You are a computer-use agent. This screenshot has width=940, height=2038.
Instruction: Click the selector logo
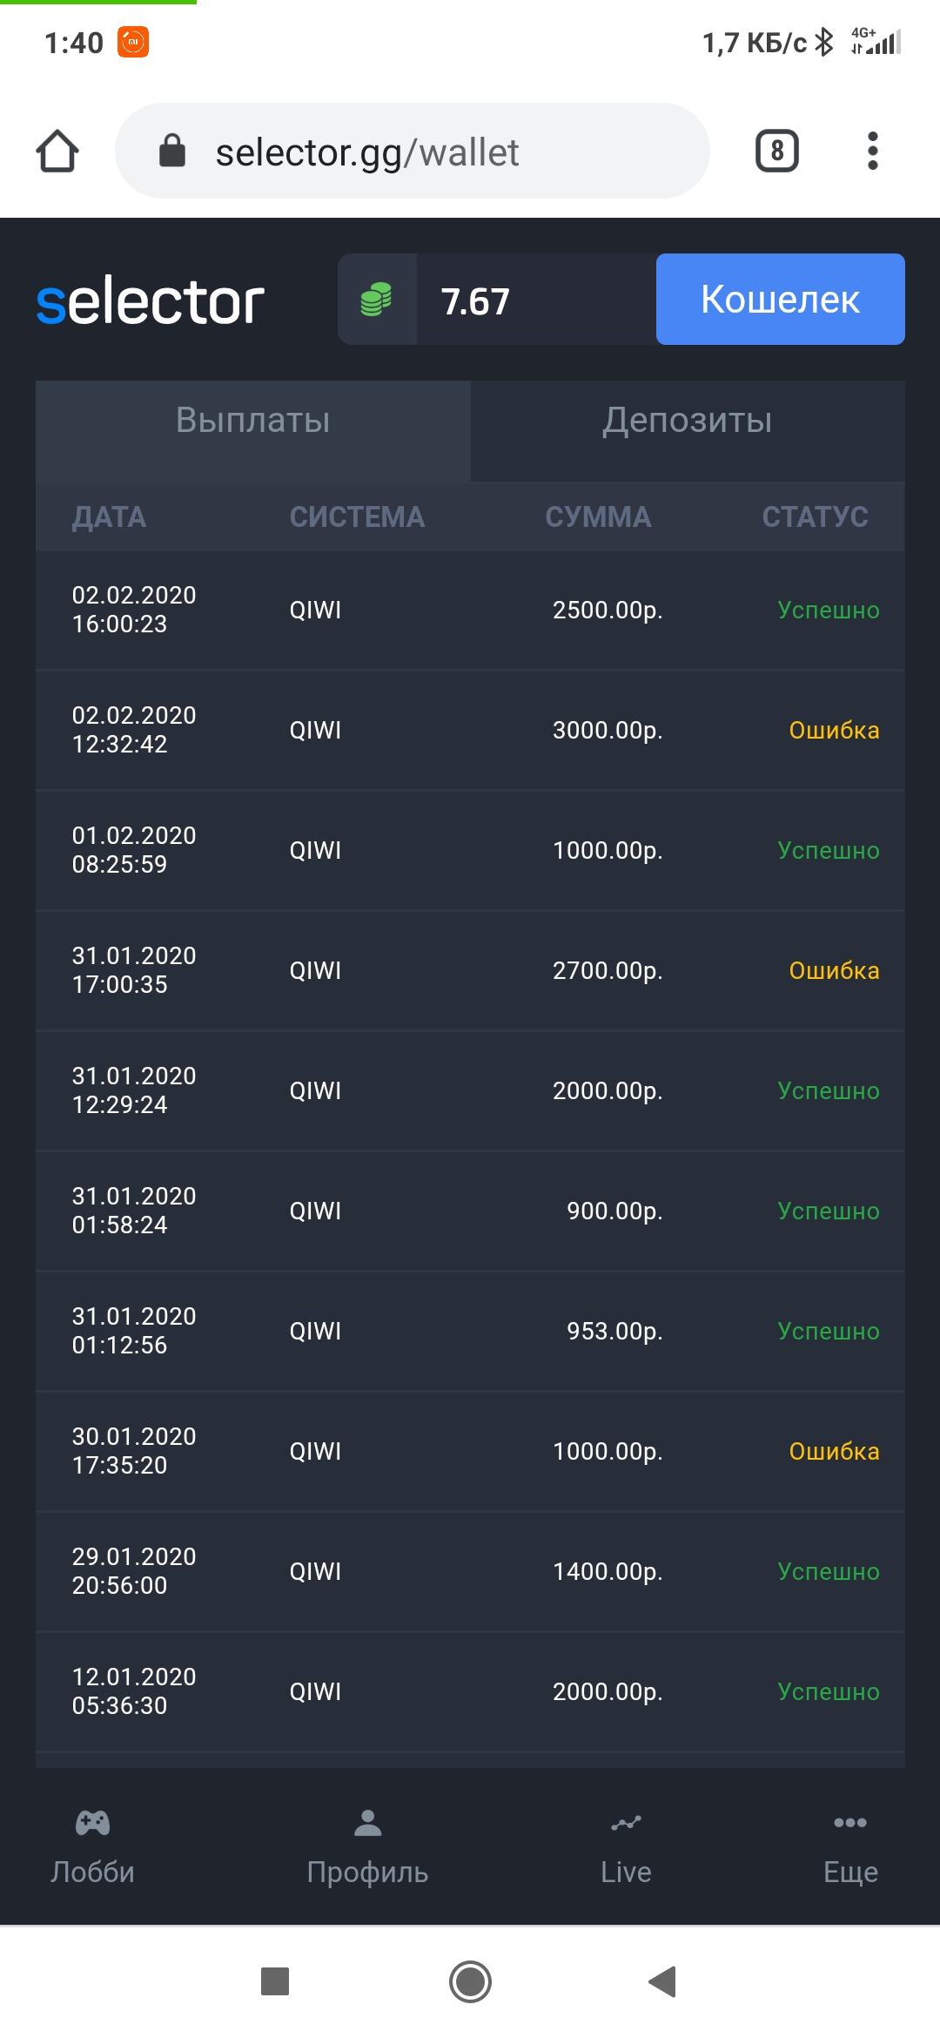click(x=150, y=301)
